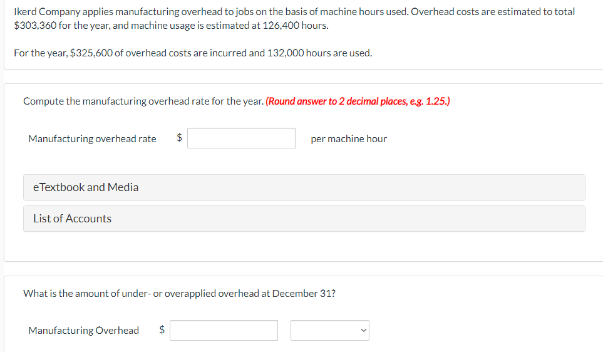Click the $325,600 incurred overhead figure

[x=93, y=53]
